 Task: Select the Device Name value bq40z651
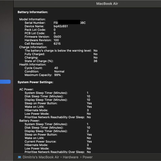61,26
